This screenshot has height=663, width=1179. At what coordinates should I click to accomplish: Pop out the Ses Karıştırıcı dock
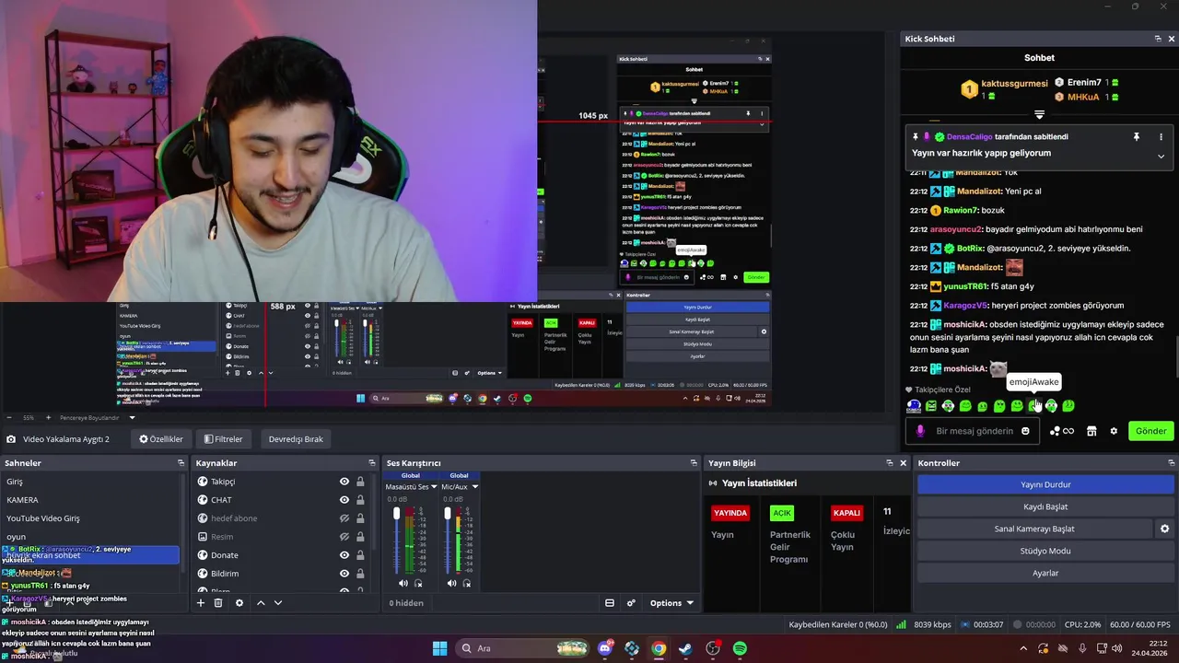(x=694, y=463)
